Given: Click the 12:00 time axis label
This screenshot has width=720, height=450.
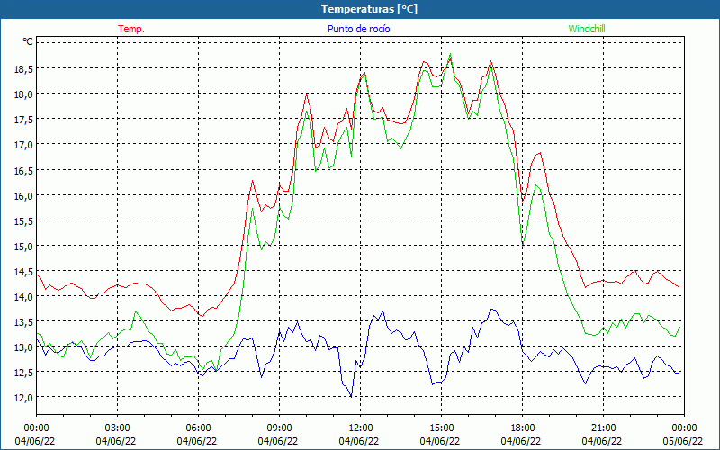Looking at the screenshot, I should point(361,428).
